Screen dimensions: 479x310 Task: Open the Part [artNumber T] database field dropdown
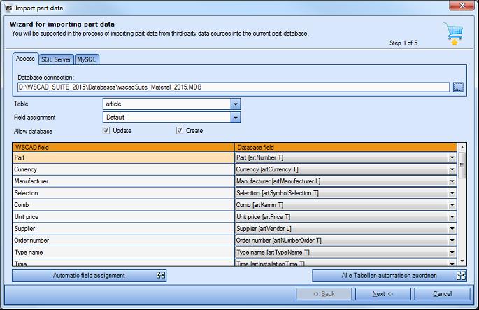tap(451, 158)
